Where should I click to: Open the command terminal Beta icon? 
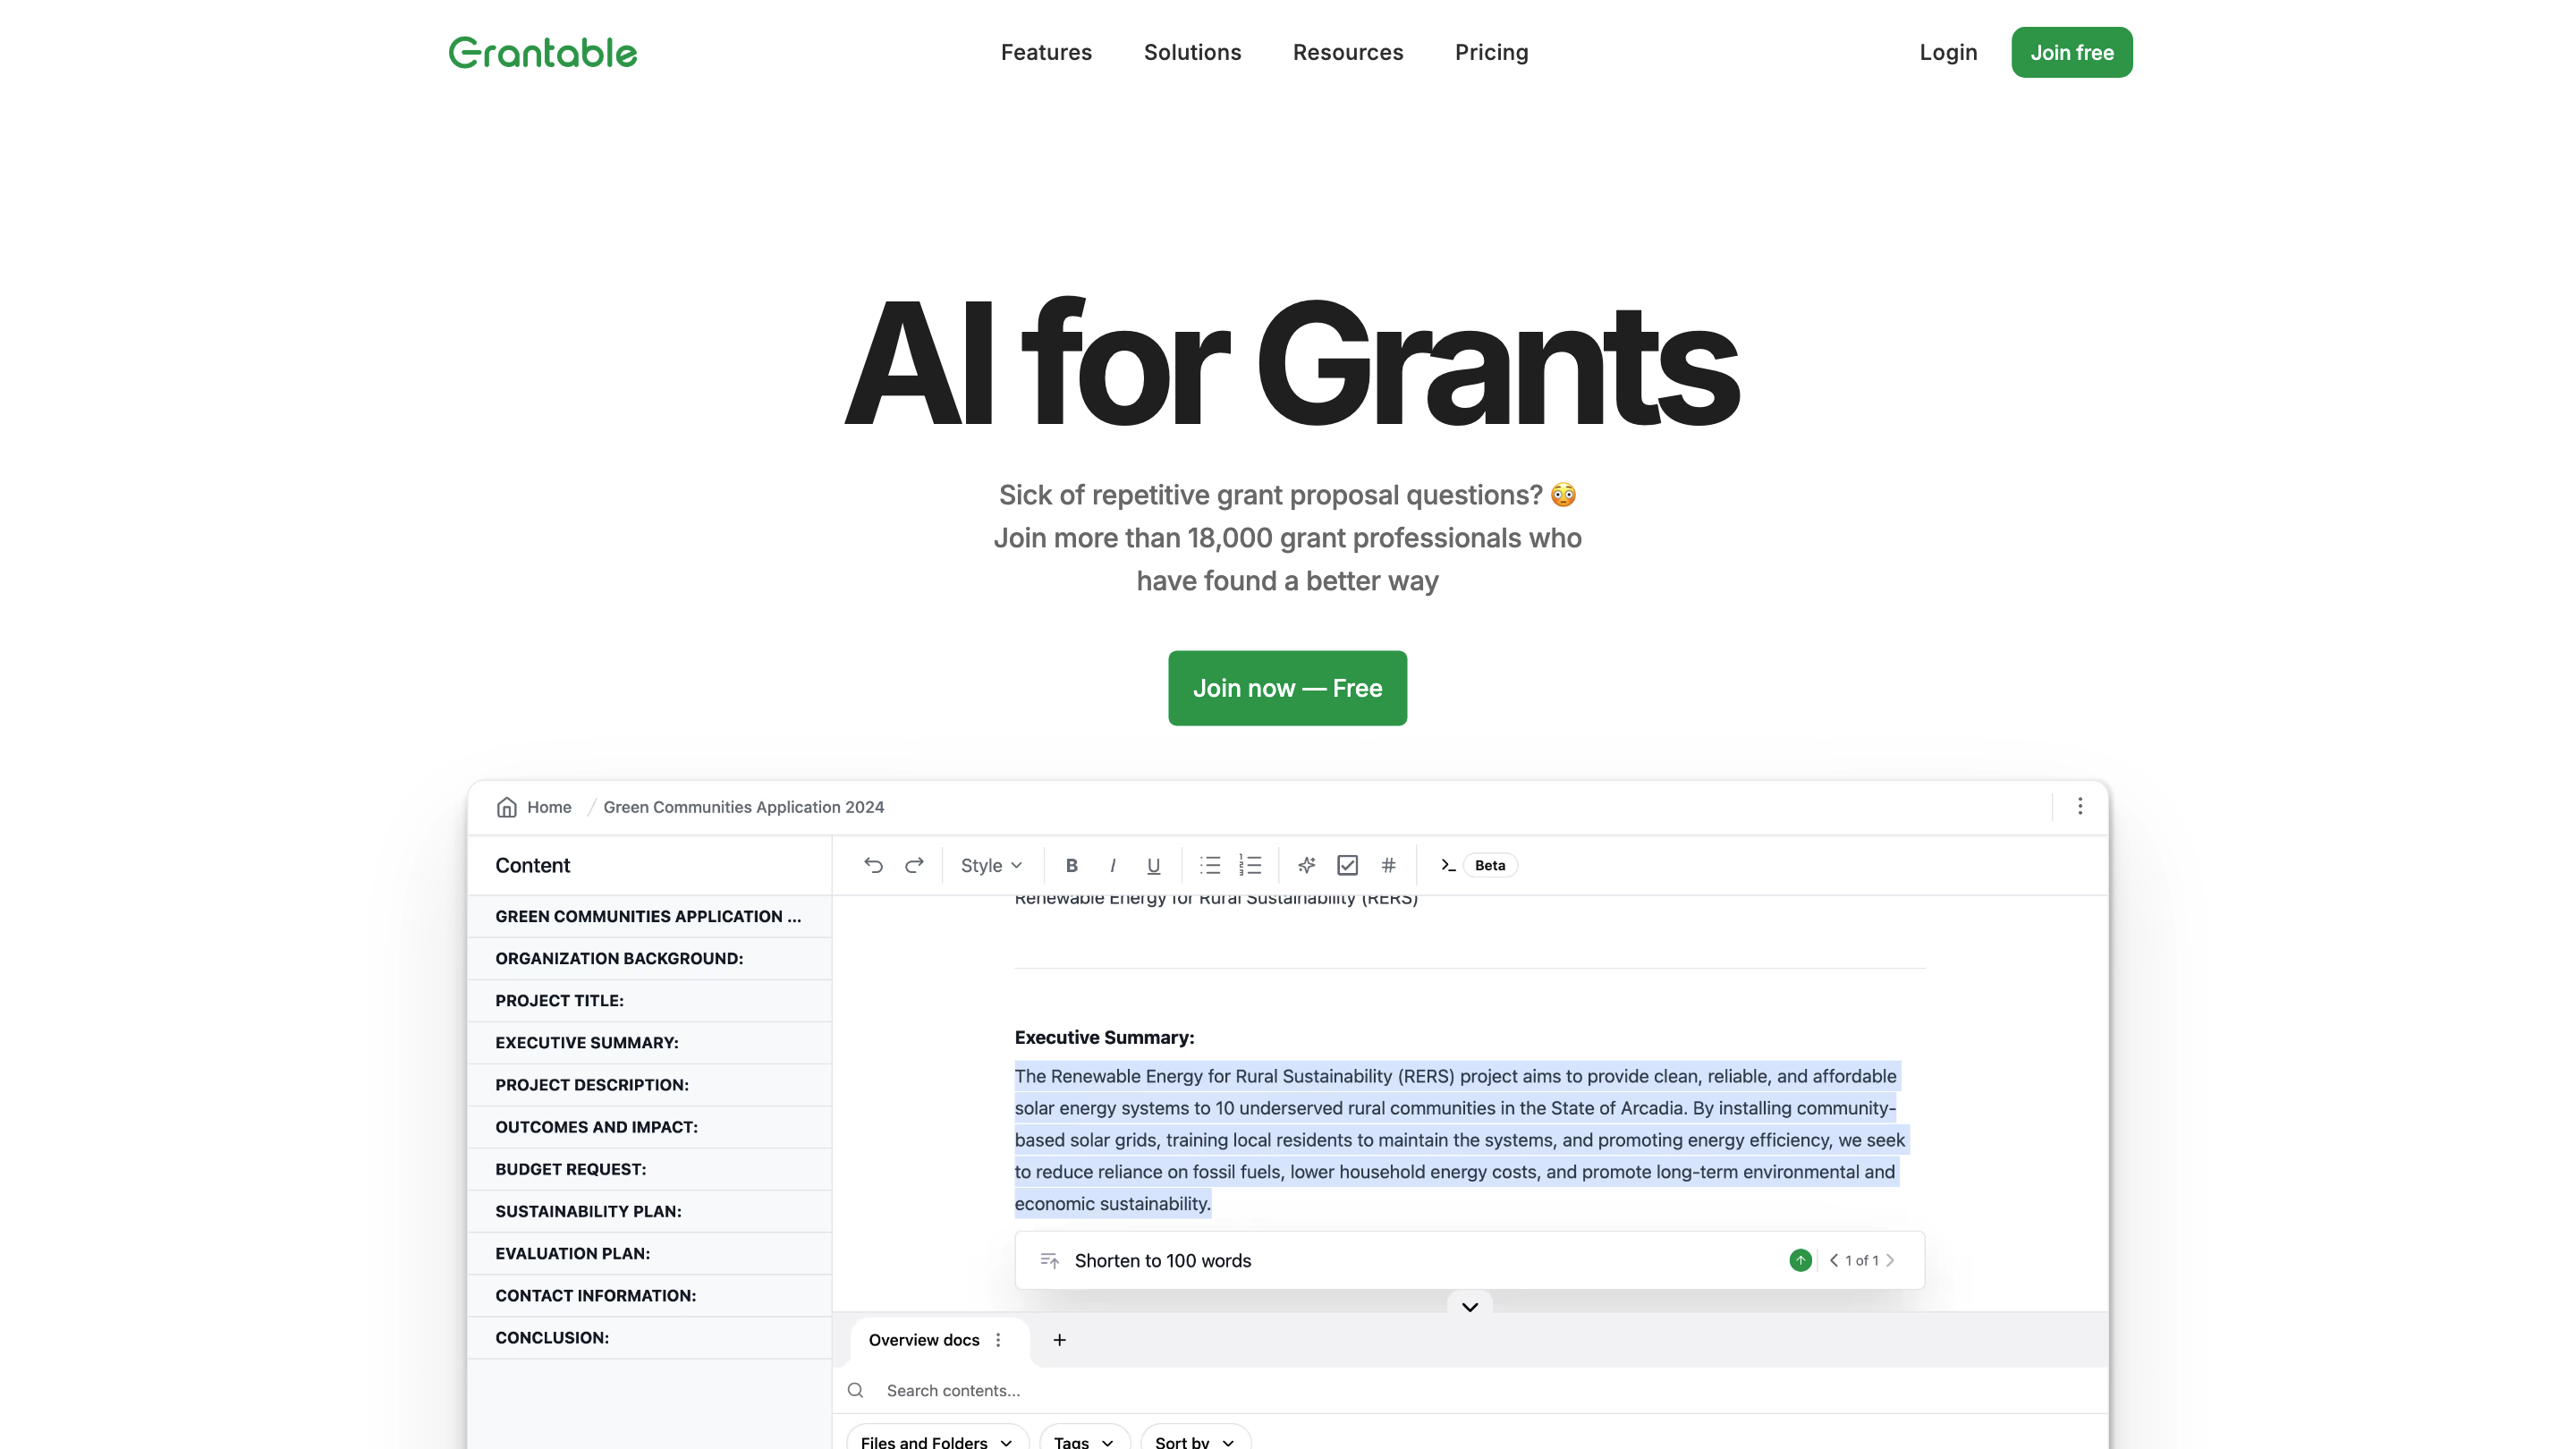[x=1446, y=865]
